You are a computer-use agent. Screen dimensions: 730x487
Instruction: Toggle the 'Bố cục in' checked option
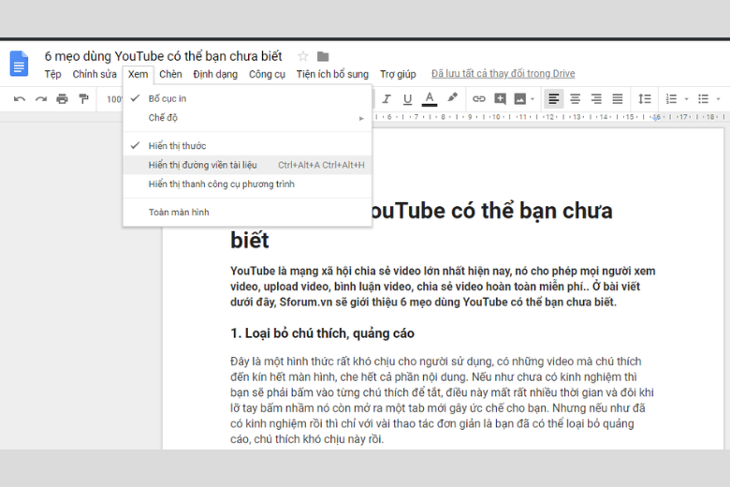[168, 98]
